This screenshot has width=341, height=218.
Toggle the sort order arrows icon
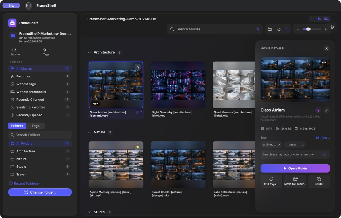[287, 29]
